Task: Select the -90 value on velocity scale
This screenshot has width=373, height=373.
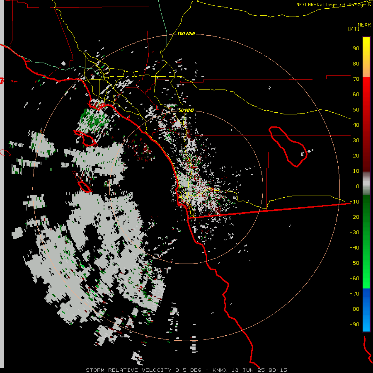Action: pyautogui.click(x=354, y=325)
